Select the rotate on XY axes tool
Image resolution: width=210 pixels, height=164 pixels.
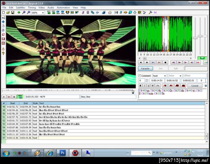(x=3, y=30)
